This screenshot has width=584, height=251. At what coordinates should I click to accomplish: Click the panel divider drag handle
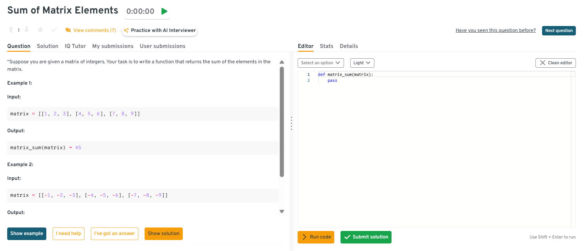[291, 123]
